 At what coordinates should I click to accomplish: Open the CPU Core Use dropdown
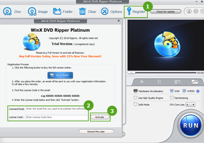click(190, 105)
